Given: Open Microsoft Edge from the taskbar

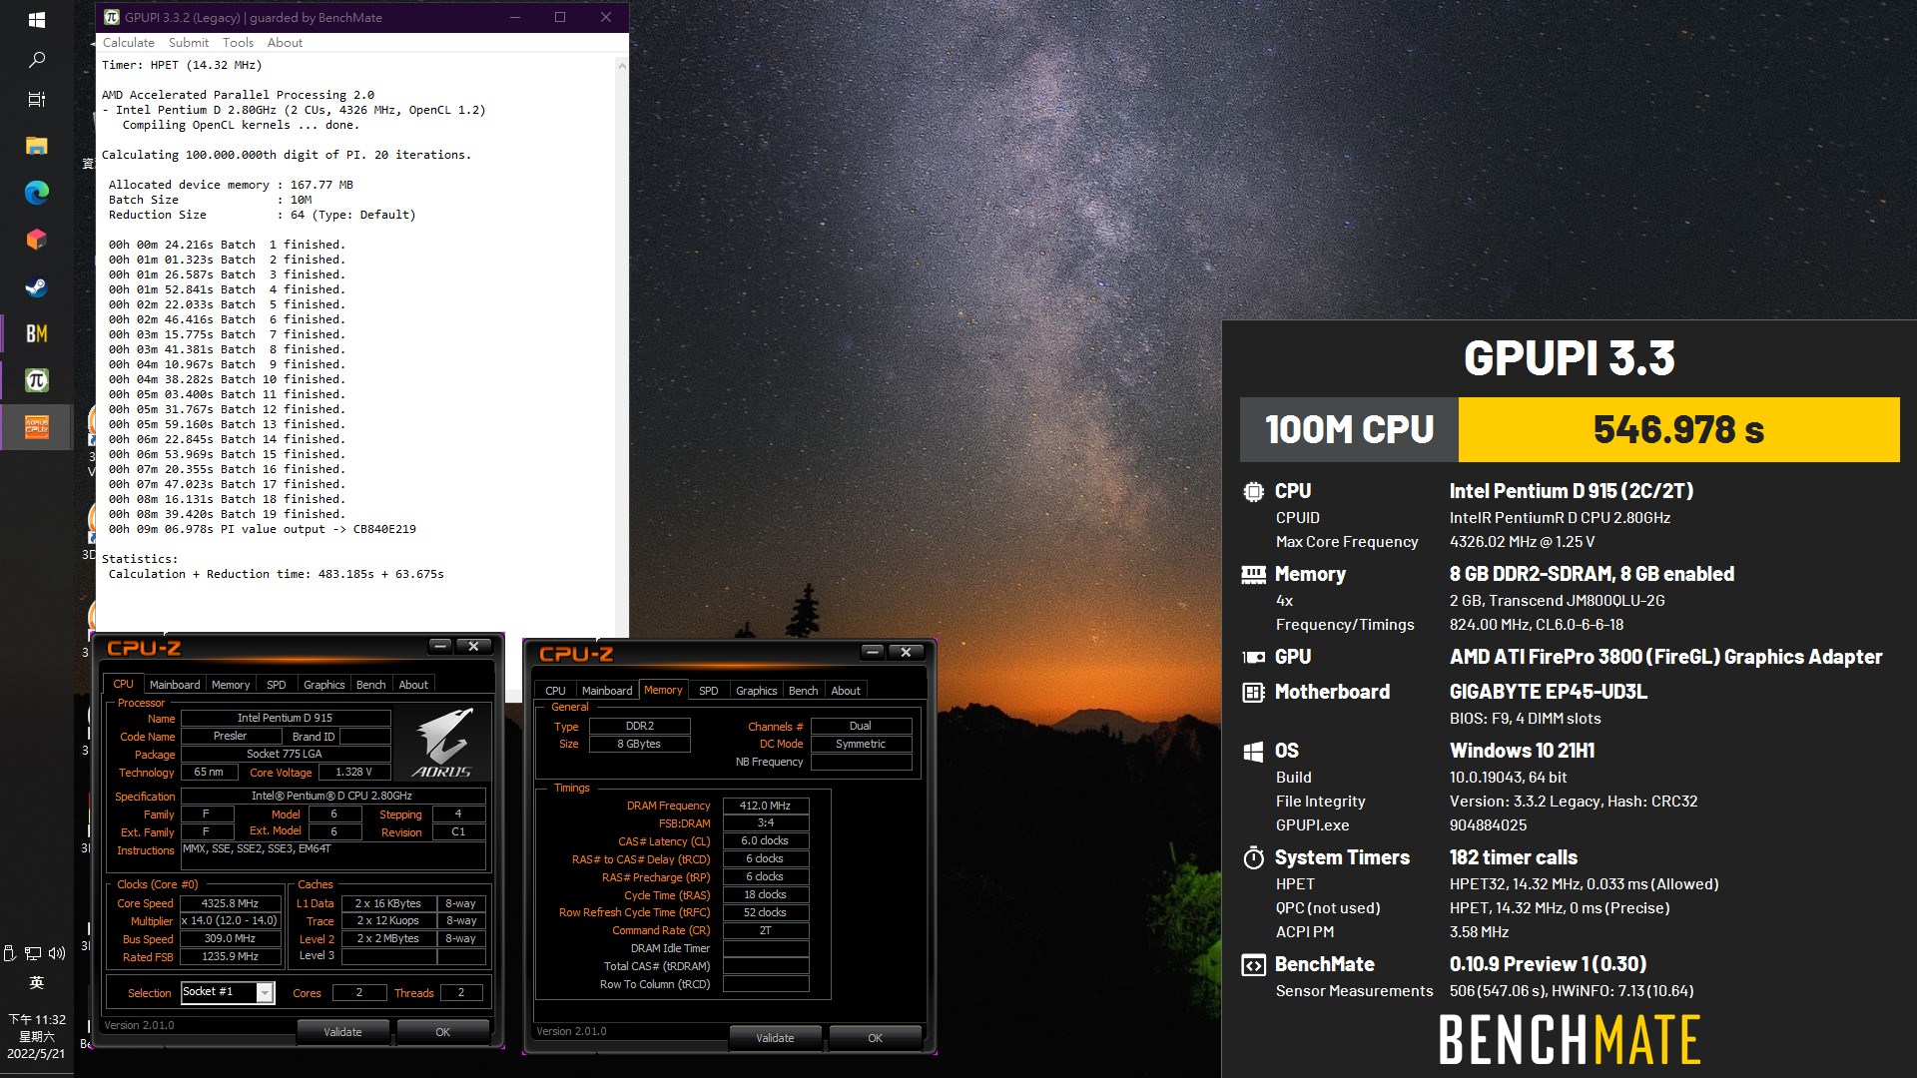Looking at the screenshot, I should pyautogui.click(x=37, y=192).
